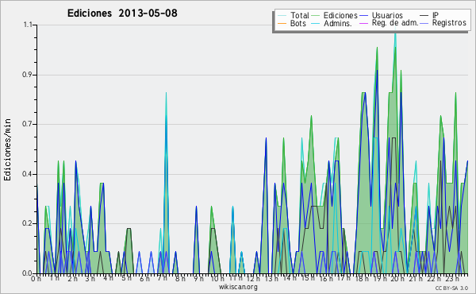Select the green Ediciones legend line
This screenshot has width=476, height=294.
point(316,15)
